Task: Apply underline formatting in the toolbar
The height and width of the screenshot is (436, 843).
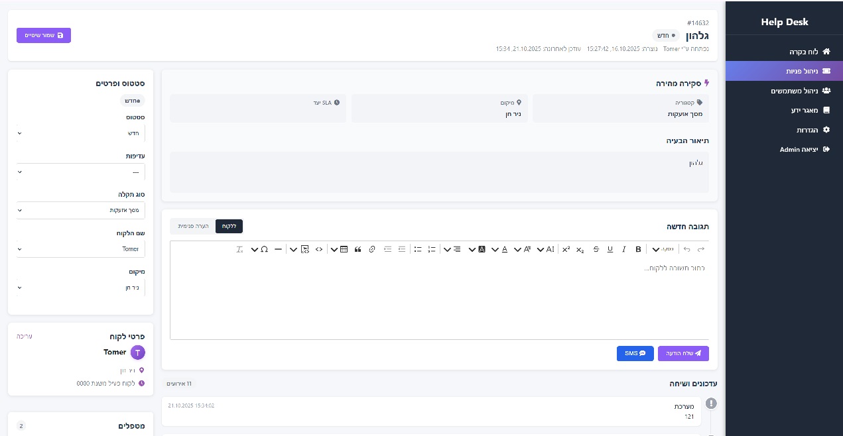Action: [610, 249]
